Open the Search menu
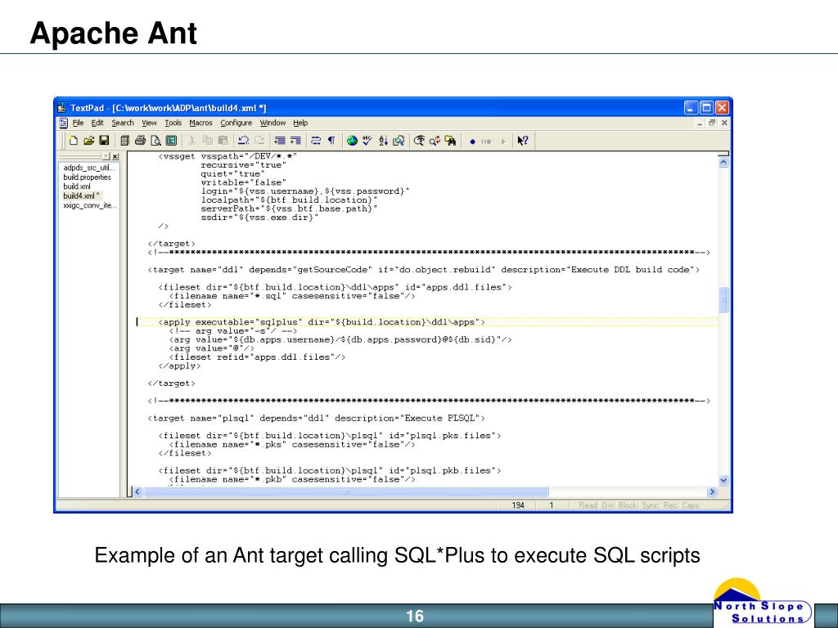This screenshot has height=628, width=838. coord(123,123)
